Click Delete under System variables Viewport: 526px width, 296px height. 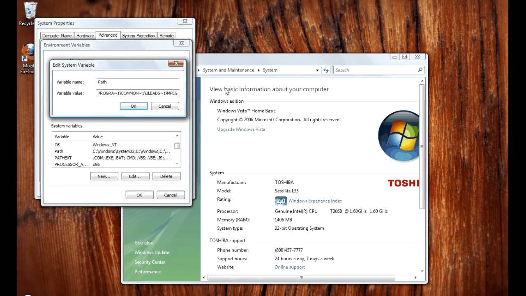(166, 176)
